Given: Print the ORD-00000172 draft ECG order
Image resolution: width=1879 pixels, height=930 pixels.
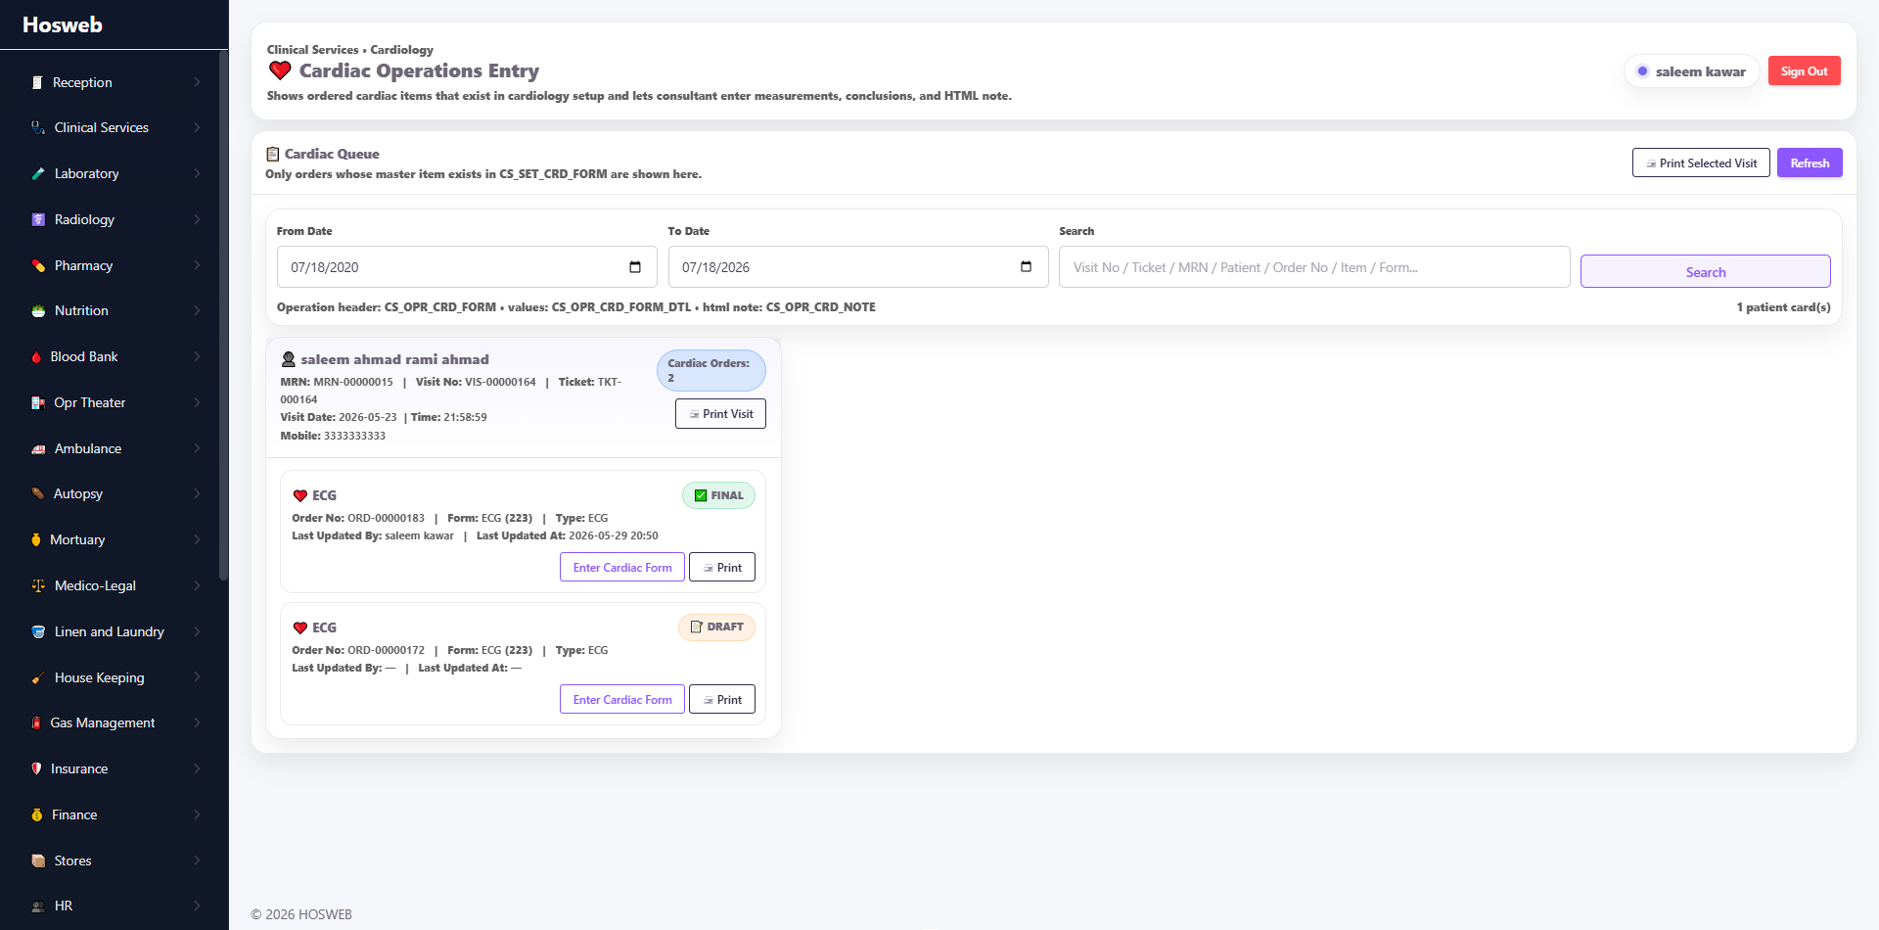Looking at the screenshot, I should (x=722, y=700).
